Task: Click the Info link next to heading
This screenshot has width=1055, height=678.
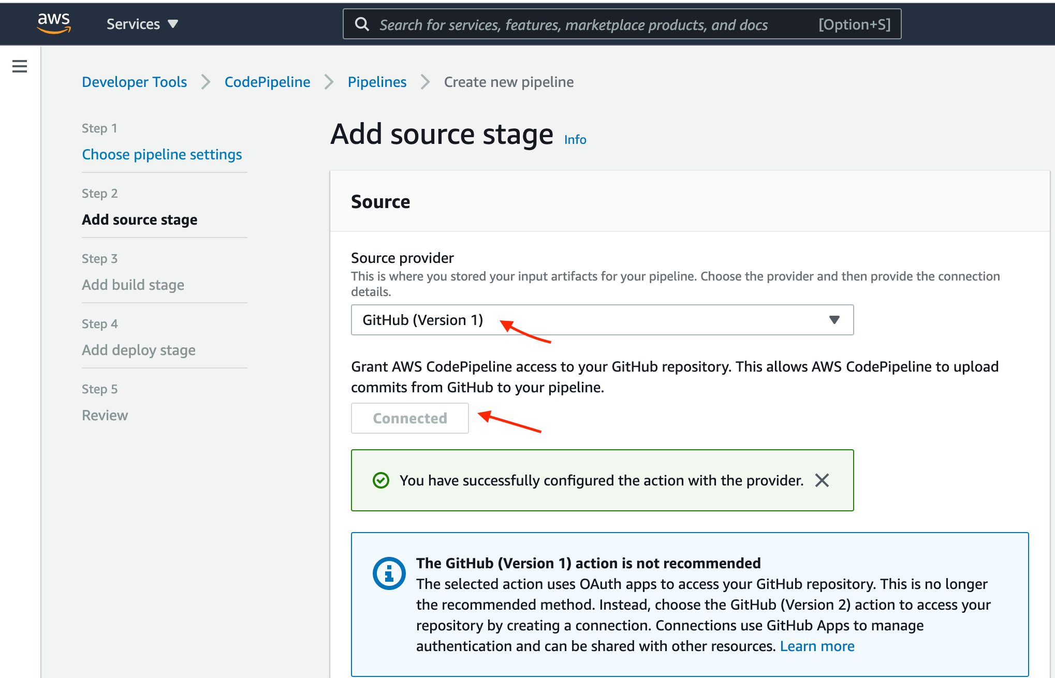Action: (x=575, y=140)
